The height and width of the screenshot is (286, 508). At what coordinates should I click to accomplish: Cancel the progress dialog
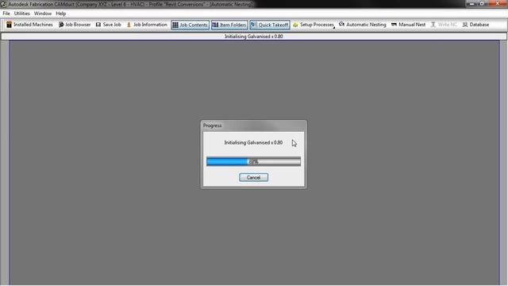(x=253, y=177)
